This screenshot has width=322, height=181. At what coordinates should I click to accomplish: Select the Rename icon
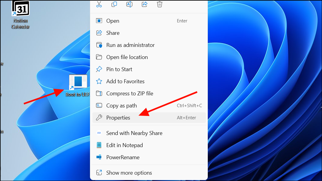tap(129, 4)
